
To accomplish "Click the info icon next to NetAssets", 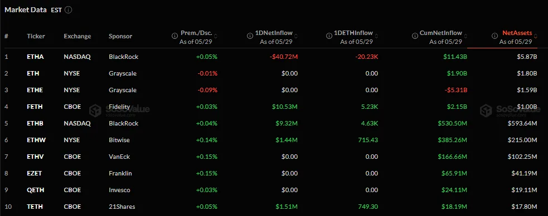I will coord(494,36).
